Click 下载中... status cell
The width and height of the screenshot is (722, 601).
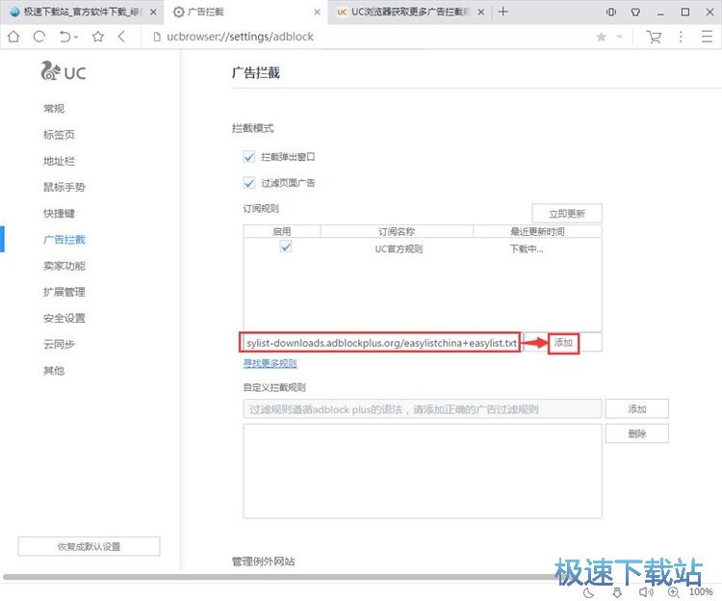point(527,249)
